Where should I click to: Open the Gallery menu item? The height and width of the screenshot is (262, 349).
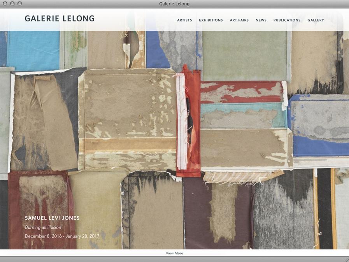[x=316, y=20]
